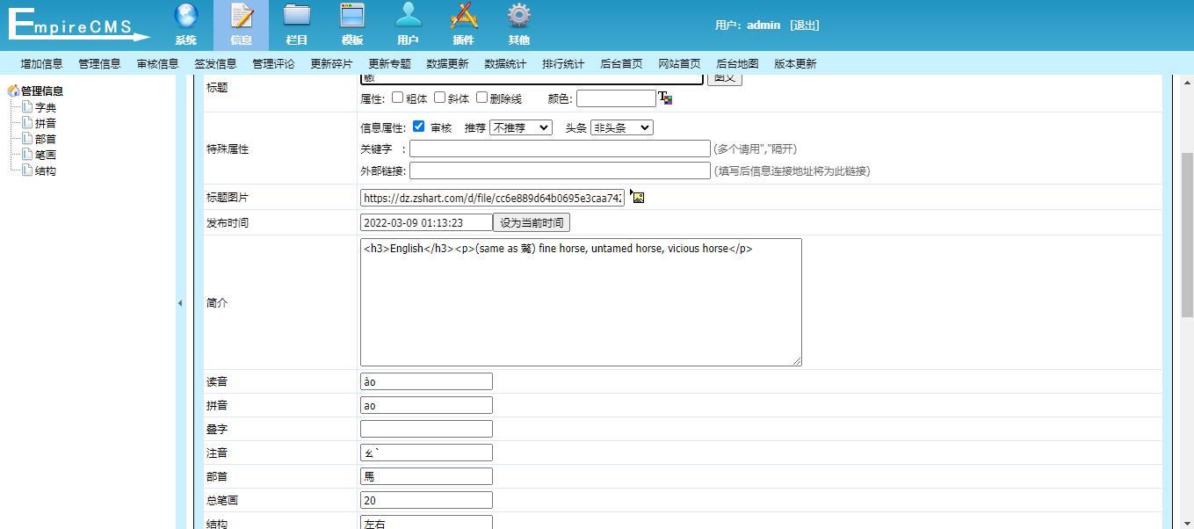Open 审核信息 menu item

pos(157,63)
